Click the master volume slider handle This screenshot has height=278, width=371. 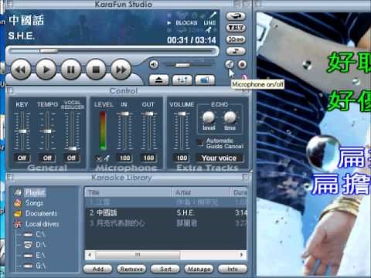182,65
